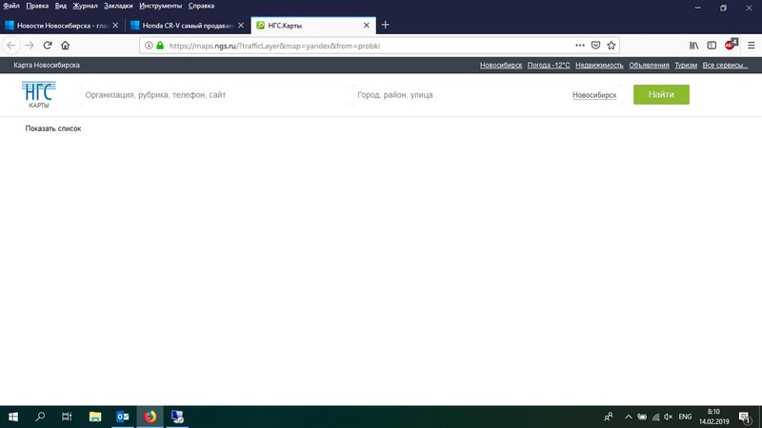Open the Правка menu
This screenshot has width=762, height=428.
(x=37, y=6)
